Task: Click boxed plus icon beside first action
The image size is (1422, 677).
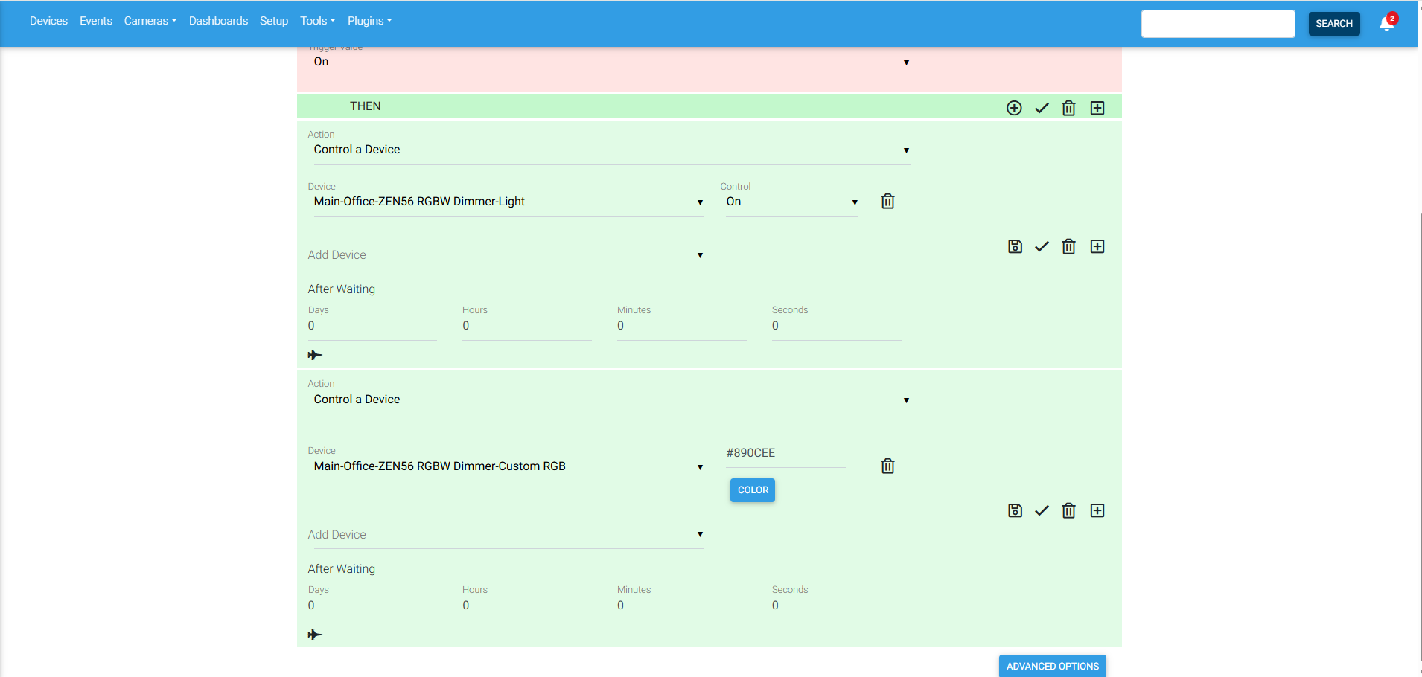Action: (1097, 246)
